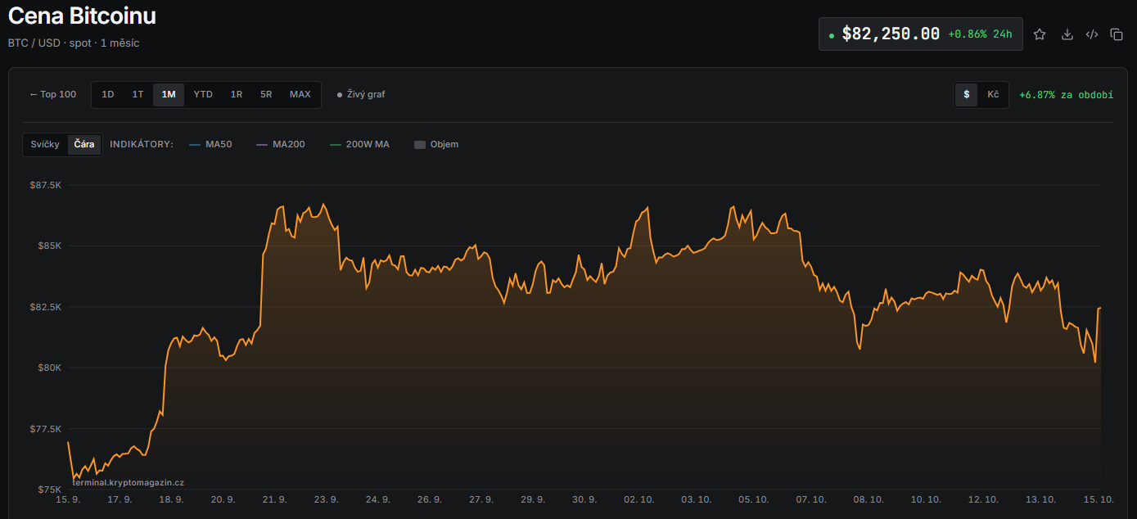Viewport: 1137px width, 519px height.
Task: Toggle the Živý graf live mode
Action: point(361,94)
